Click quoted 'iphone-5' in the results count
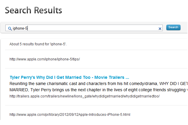 pos(58,44)
